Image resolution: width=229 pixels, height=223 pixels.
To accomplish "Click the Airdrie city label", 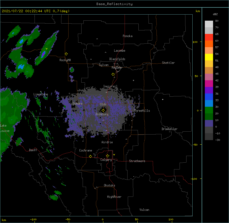I will coord(107,142).
